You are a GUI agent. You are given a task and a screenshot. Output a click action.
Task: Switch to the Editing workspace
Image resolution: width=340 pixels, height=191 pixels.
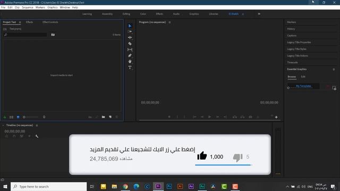[x=126, y=14]
